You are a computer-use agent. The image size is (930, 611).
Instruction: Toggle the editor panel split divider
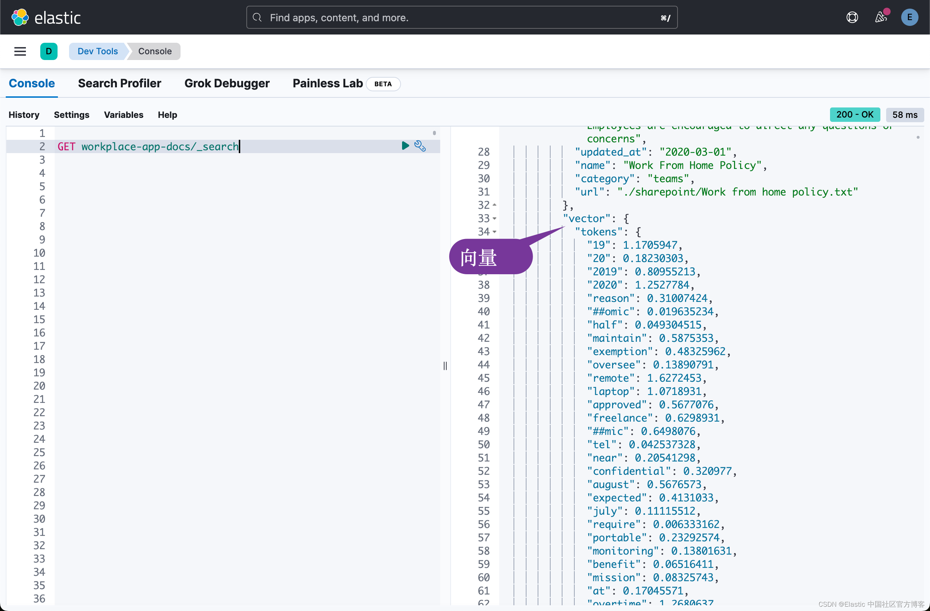(x=445, y=366)
